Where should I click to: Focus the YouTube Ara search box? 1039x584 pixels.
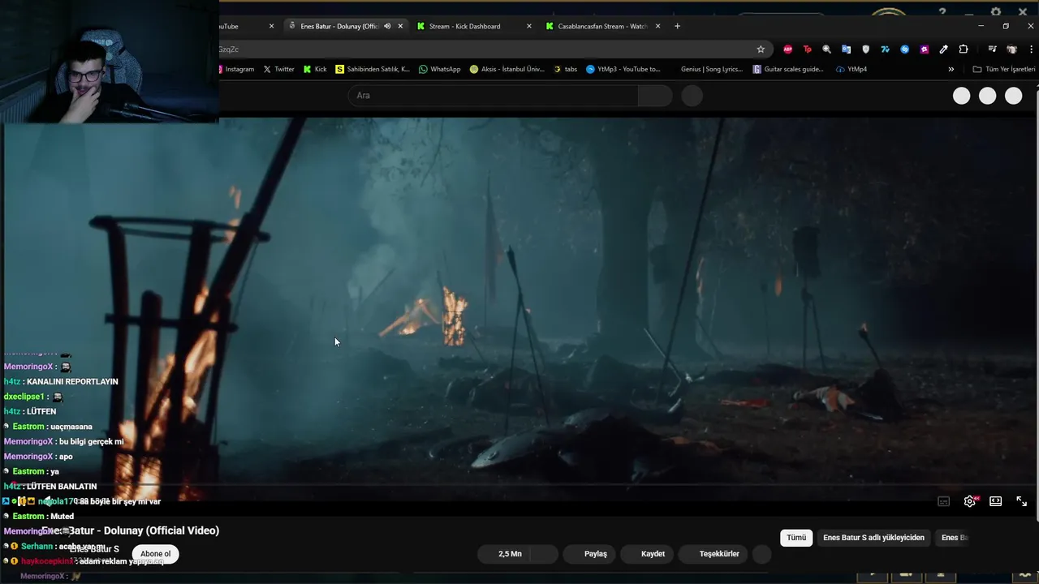[494, 96]
